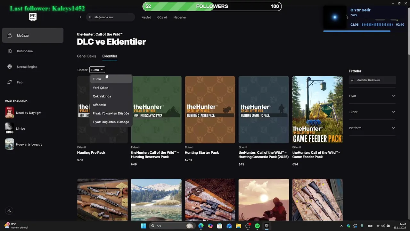
Task: Sort by Alfabetik
Action: coord(111,105)
